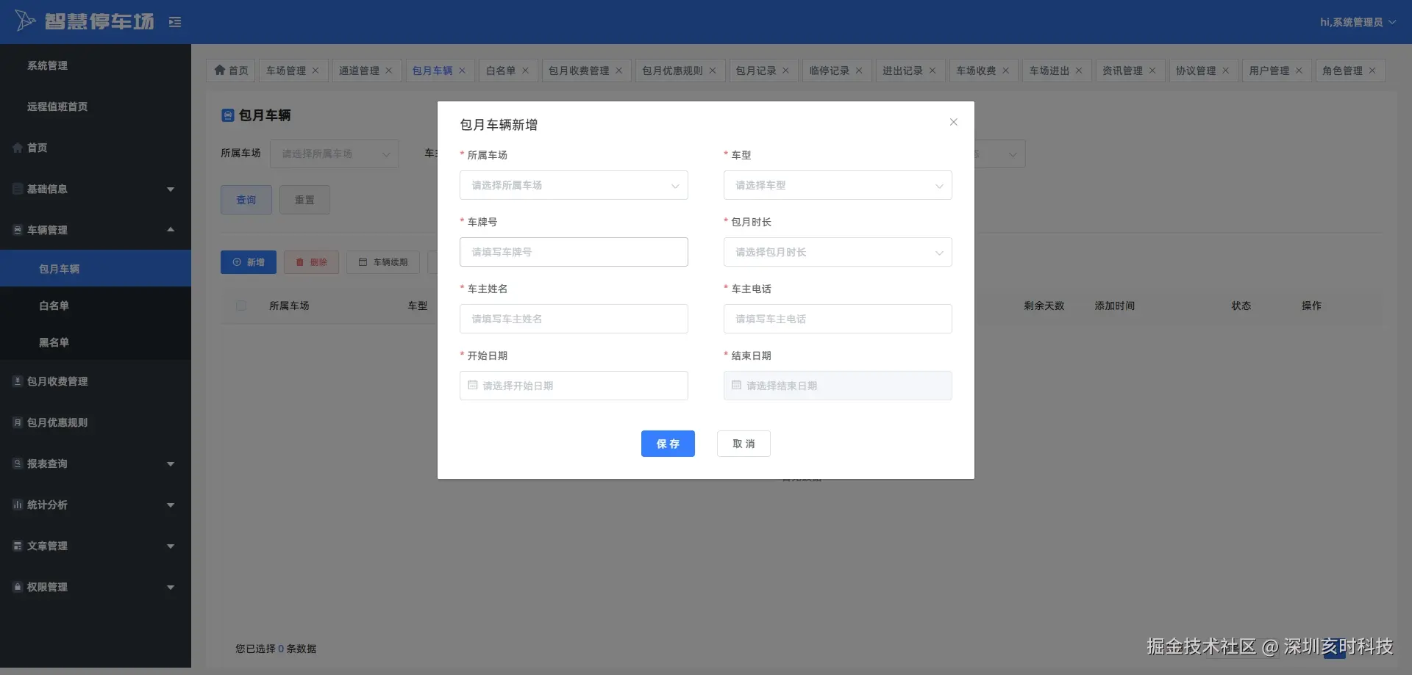Click the 添加时间 column header
This screenshot has height=675, width=1412.
click(1115, 306)
